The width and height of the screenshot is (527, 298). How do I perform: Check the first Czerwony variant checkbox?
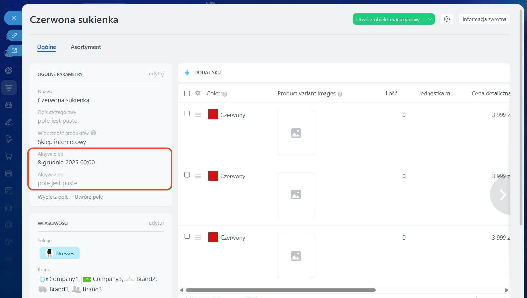pos(187,114)
